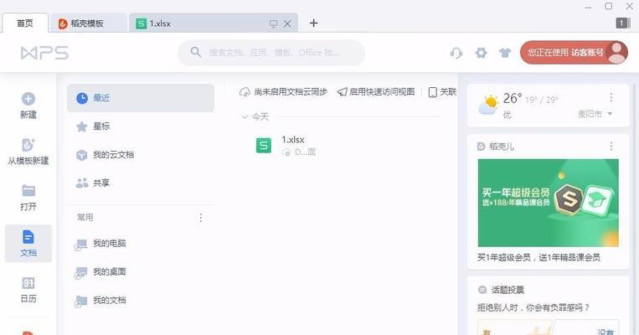Viewport: 639px width, 335px height.
Task: Add a new tab with plus button
Action: (313, 23)
